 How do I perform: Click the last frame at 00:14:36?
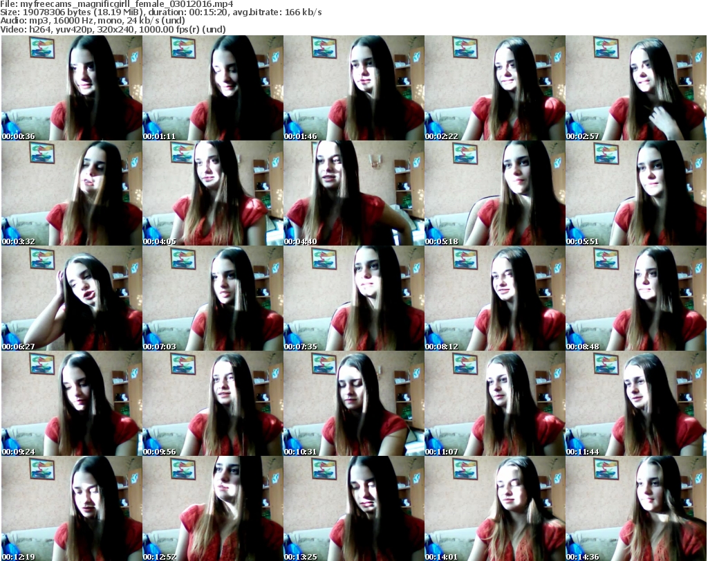tap(636, 508)
